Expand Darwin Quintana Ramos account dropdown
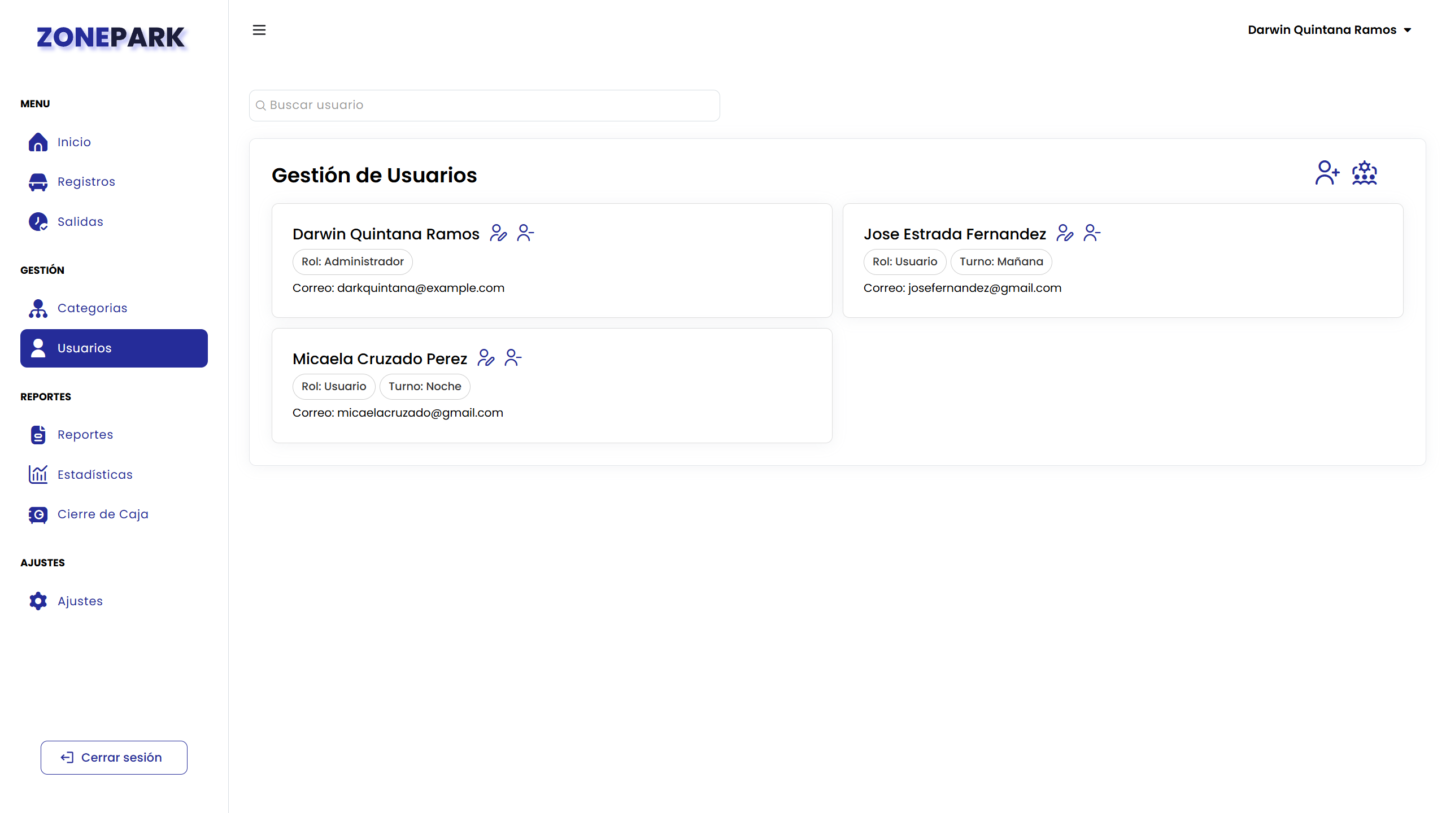1446x813 pixels. [1329, 30]
